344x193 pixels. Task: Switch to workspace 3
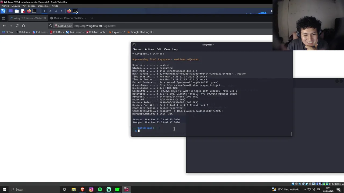point(56,11)
